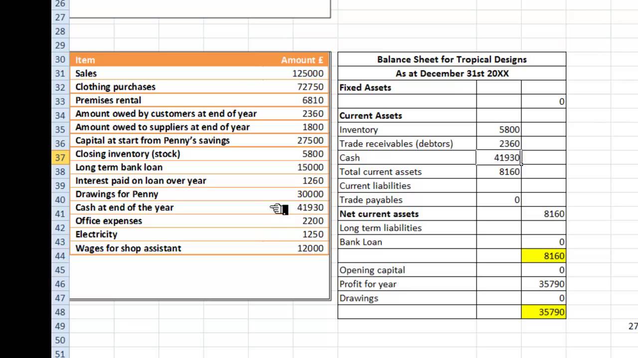
Task: Click the Bank Loan label
Action: (x=361, y=242)
